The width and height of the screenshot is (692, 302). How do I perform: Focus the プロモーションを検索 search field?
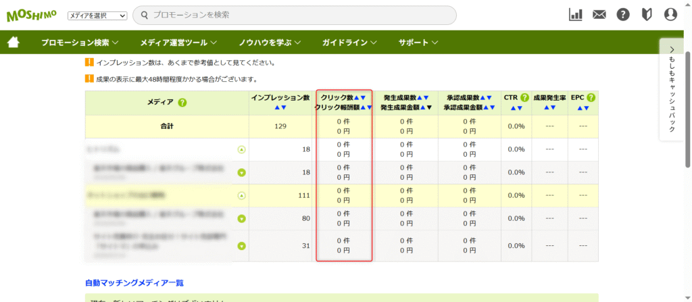[295, 15]
